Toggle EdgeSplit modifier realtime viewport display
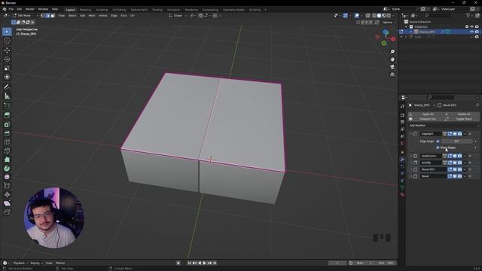This screenshot has width=482, height=271. pyautogui.click(x=455, y=134)
